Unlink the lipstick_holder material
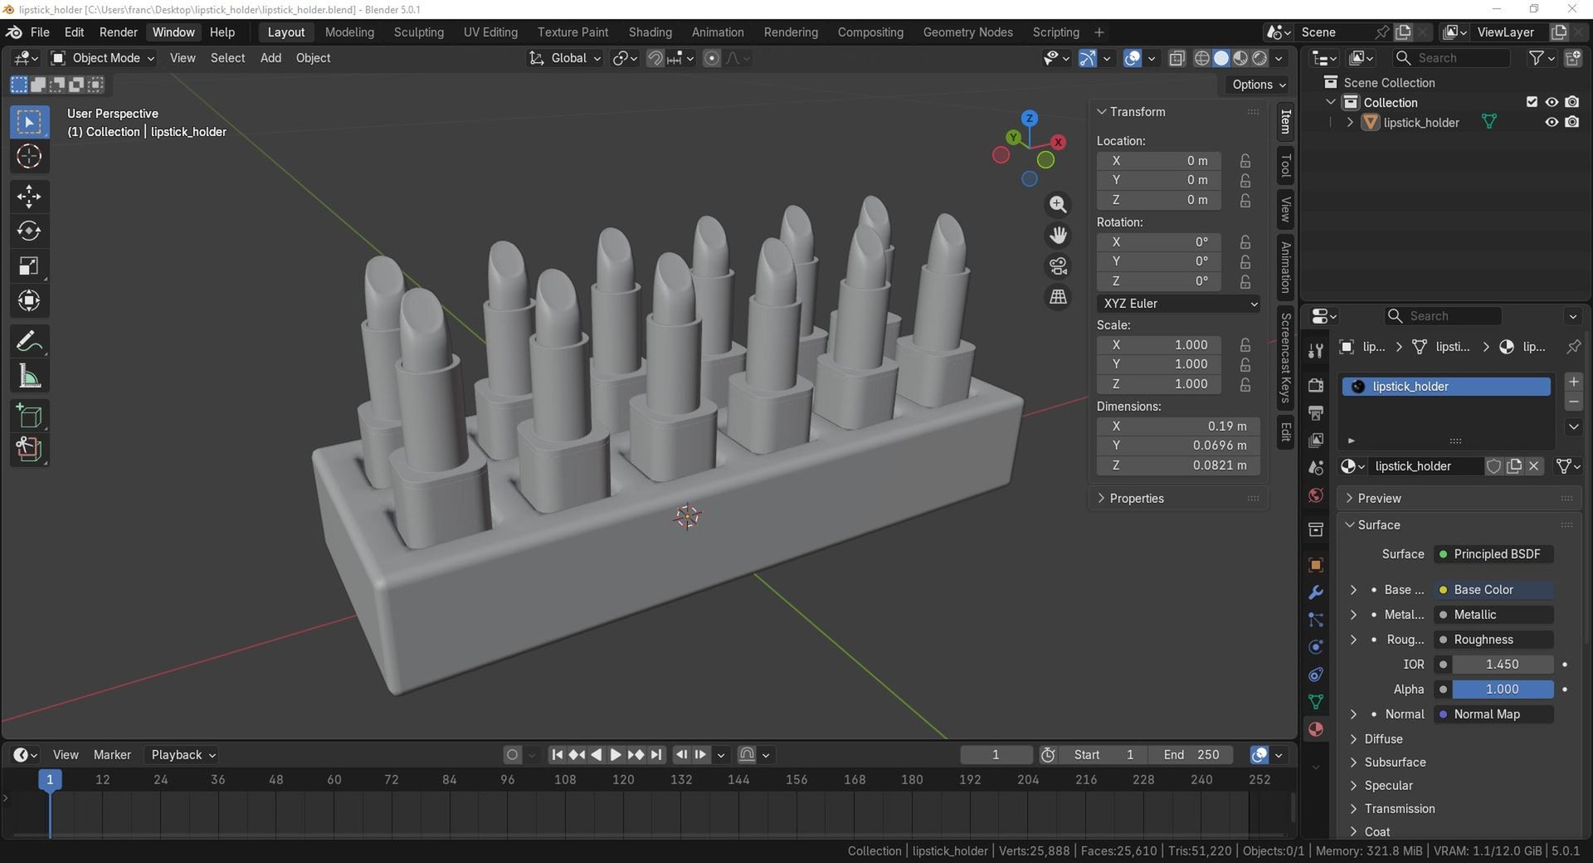The height and width of the screenshot is (863, 1593). [x=1534, y=466]
